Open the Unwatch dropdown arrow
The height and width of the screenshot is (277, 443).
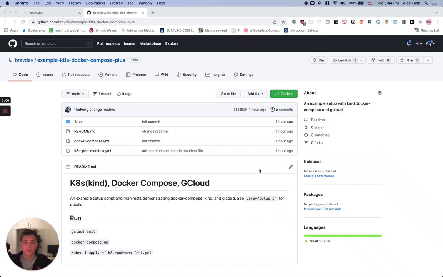pos(361,60)
